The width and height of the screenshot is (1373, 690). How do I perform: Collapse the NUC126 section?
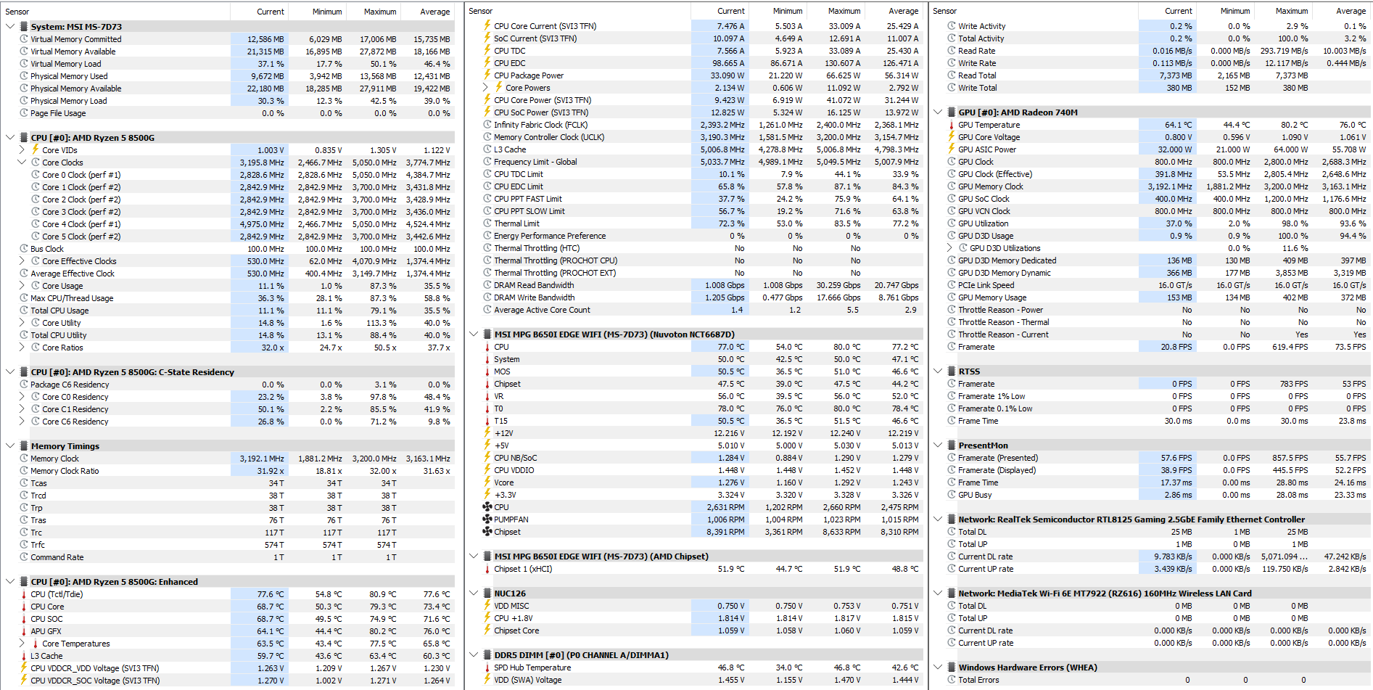474,594
